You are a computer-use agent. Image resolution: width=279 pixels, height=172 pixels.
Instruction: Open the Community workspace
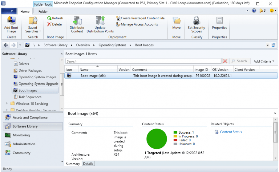[33, 153]
